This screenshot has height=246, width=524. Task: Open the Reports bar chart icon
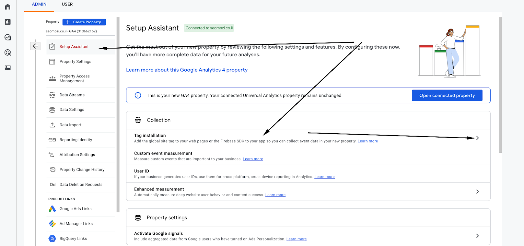8,22
